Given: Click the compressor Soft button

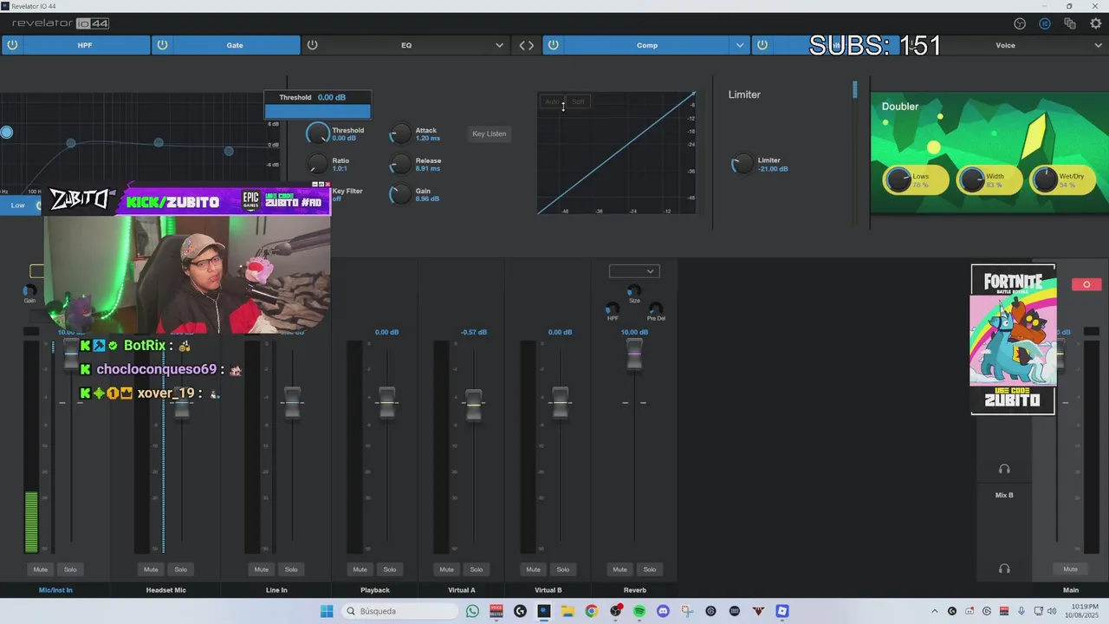Looking at the screenshot, I should coord(578,101).
